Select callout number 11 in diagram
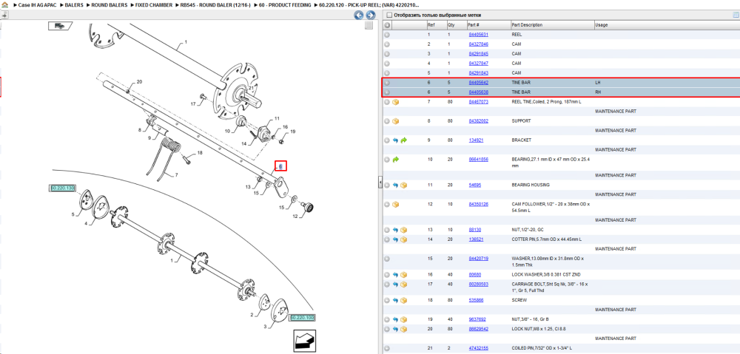Viewport: 740px width, 354px height. coord(277,118)
